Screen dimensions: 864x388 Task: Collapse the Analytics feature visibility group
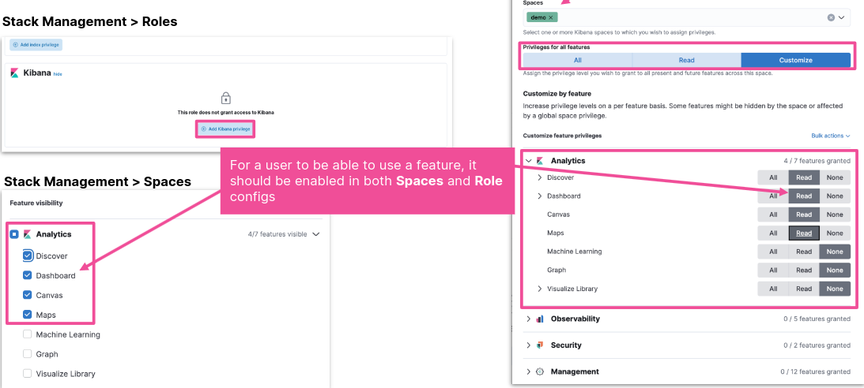pyautogui.click(x=316, y=234)
